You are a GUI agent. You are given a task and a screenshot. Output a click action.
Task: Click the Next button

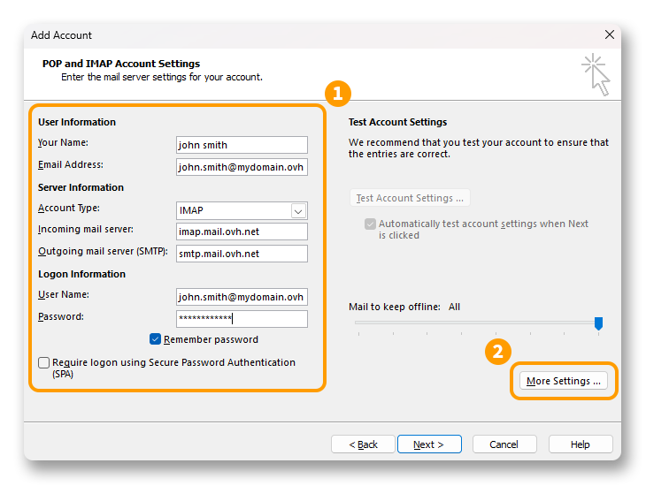tap(429, 444)
